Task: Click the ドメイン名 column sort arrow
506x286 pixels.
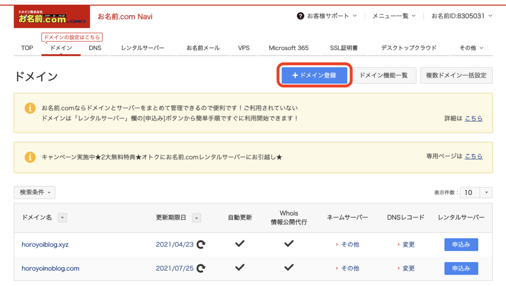Action: pos(62,218)
